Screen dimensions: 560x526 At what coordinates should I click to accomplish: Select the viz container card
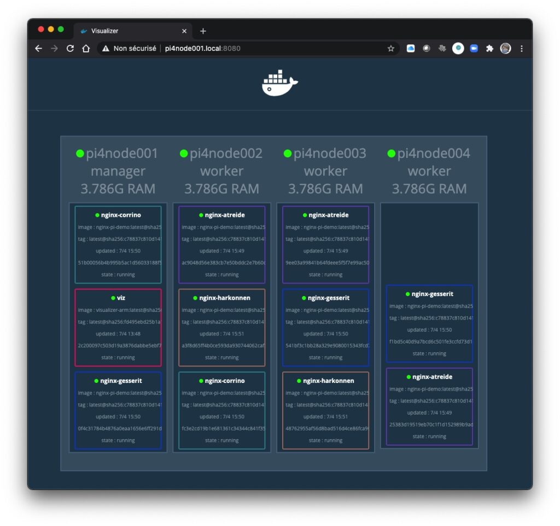coord(118,328)
